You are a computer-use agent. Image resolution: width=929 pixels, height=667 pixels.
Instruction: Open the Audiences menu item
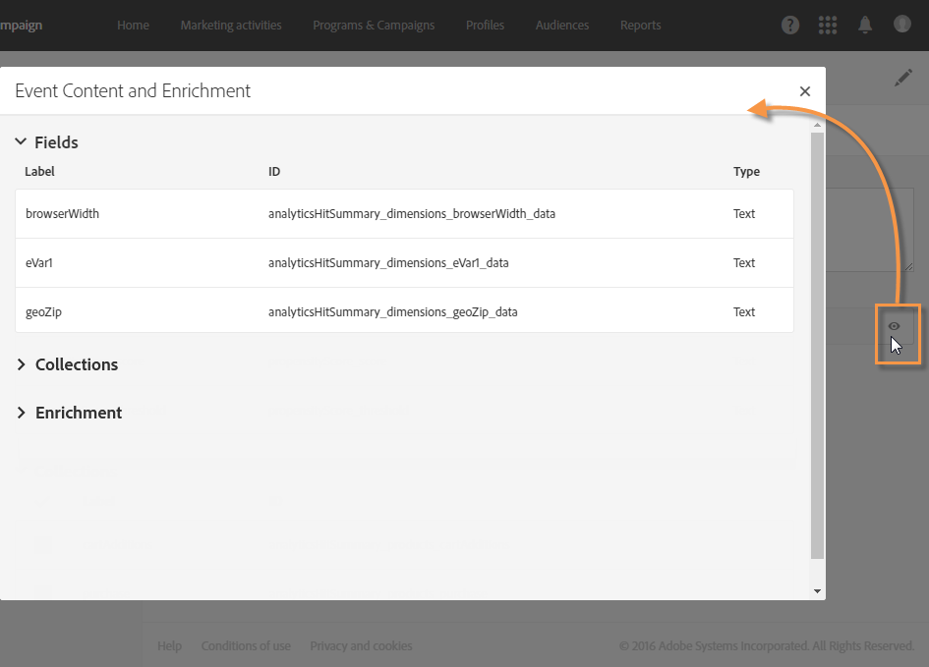562,25
